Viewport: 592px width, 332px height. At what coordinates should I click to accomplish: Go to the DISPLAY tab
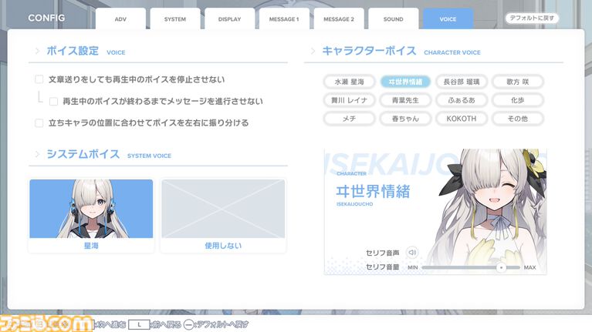click(x=229, y=19)
